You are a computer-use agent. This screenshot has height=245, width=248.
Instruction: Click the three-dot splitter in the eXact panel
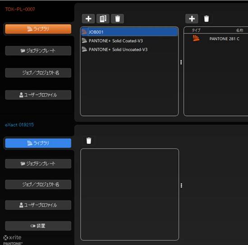(181, 185)
